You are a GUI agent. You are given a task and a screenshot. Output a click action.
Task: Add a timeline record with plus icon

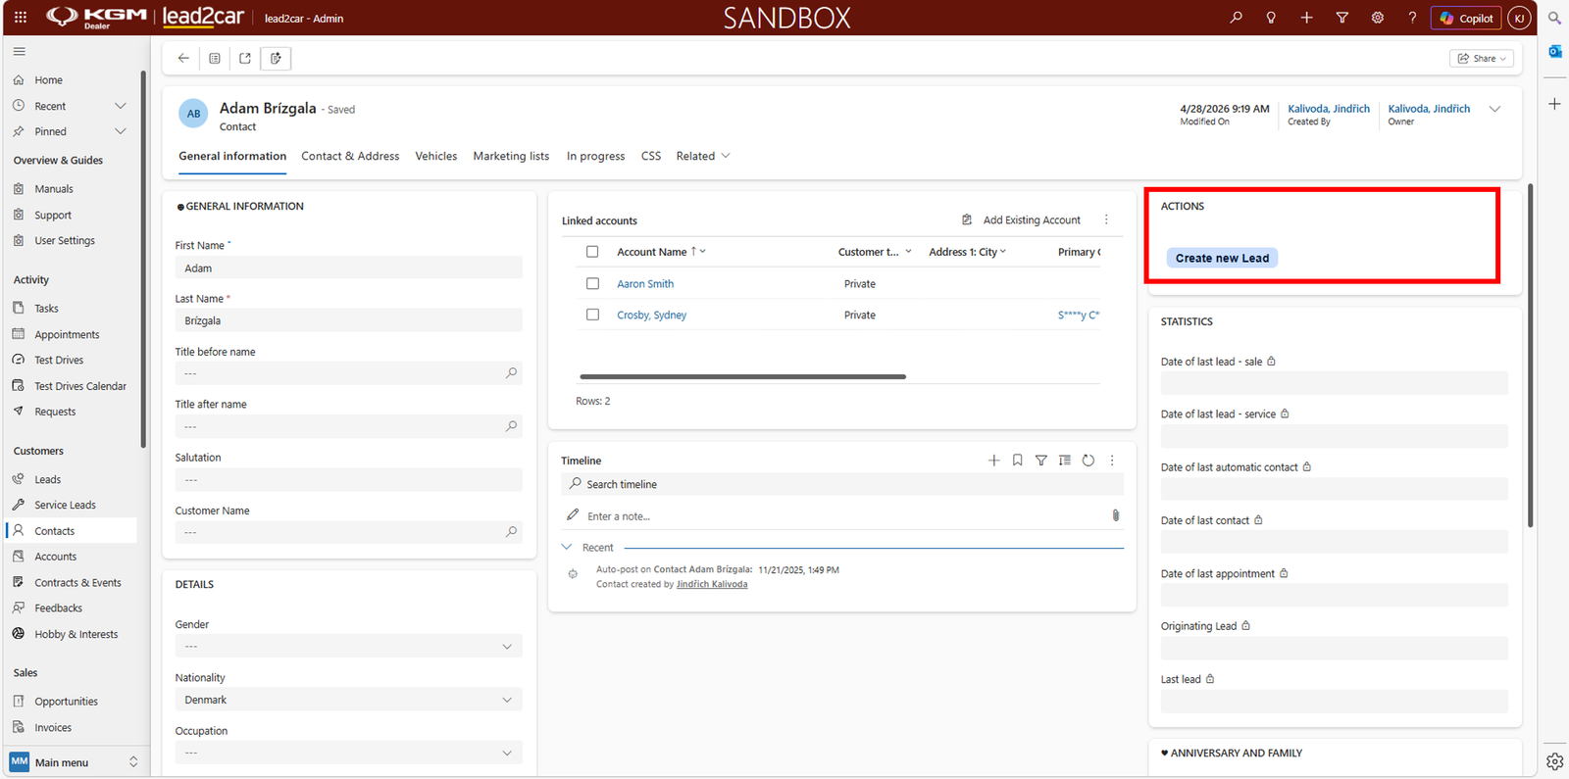click(993, 461)
